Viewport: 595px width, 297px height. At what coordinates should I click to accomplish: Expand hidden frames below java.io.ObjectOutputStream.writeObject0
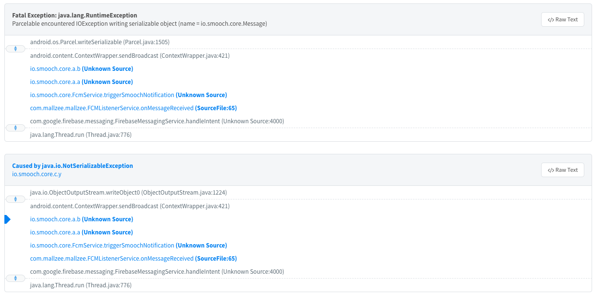(15, 199)
